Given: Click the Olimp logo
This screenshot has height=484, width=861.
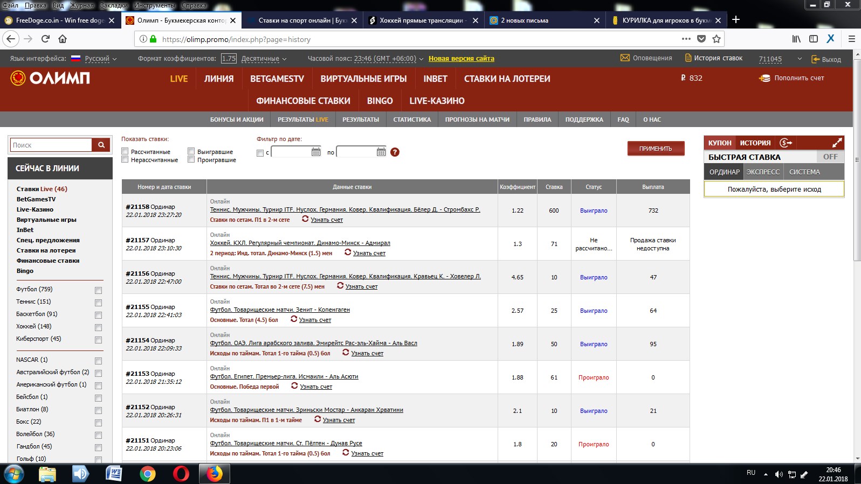Looking at the screenshot, I should [x=50, y=78].
